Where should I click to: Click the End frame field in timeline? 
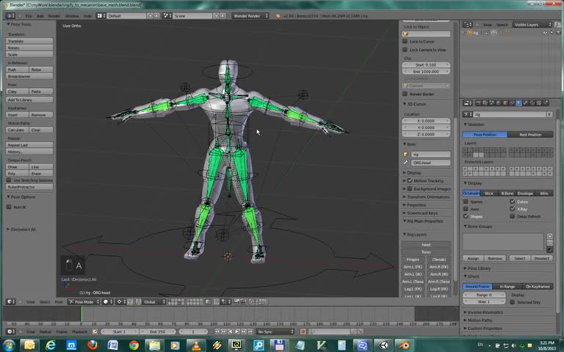[156, 331]
